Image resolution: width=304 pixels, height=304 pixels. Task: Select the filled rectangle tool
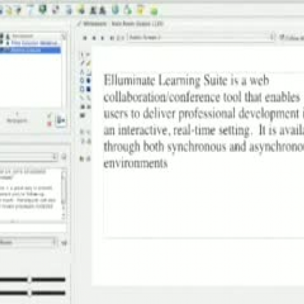click(x=89, y=89)
